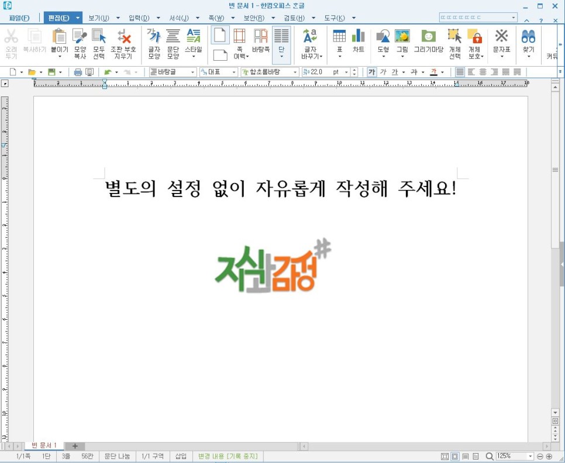This screenshot has height=463, width=565.
Task: Open the 문자표 special characters icon
Action: (x=502, y=36)
